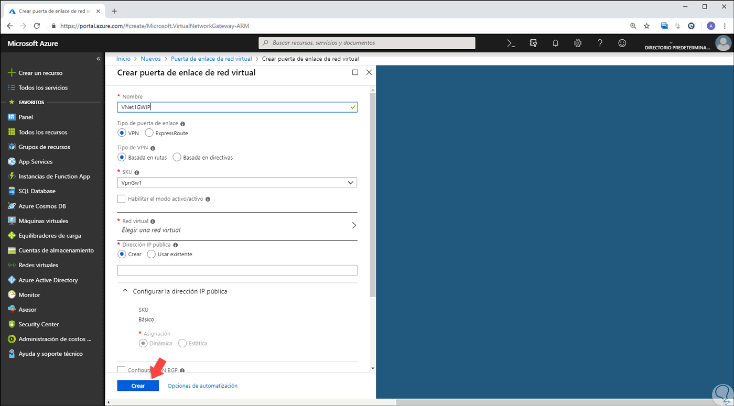The width and height of the screenshot is (734, 406).
Task: Bookmark this page with the star icon
Action: point(646,26)
